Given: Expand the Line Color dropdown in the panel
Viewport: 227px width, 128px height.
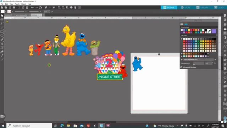Looking at the screenshot, I should [217, 36].
